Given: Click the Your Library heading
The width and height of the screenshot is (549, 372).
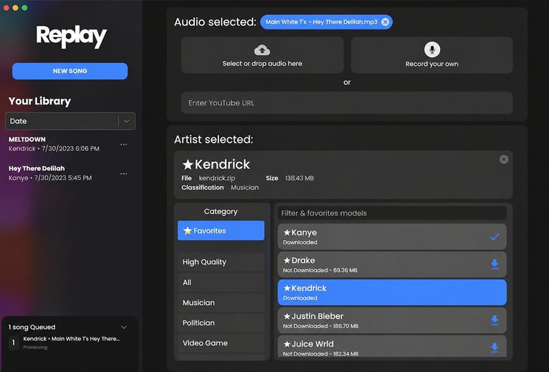Looking at the screenshot, I should coord(40,101).
